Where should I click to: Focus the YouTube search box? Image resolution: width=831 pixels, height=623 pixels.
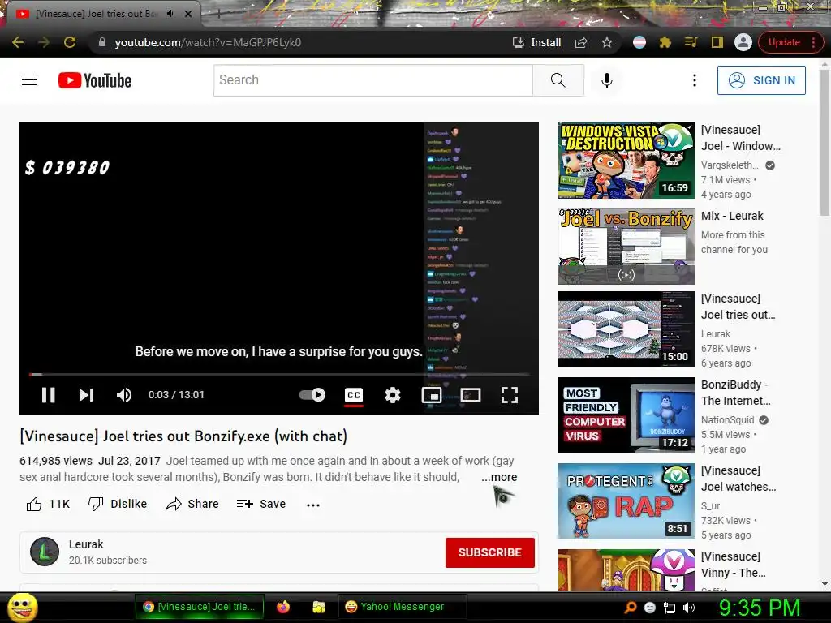[373, 80]
